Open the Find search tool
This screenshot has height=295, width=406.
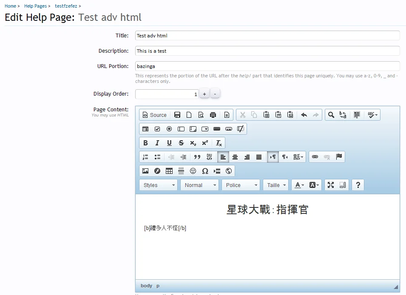pyautogui.click(x=331, y=115)
